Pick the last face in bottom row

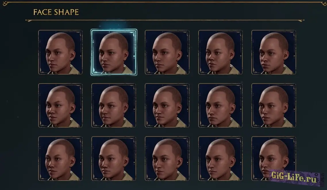click(x=274, y=158)
